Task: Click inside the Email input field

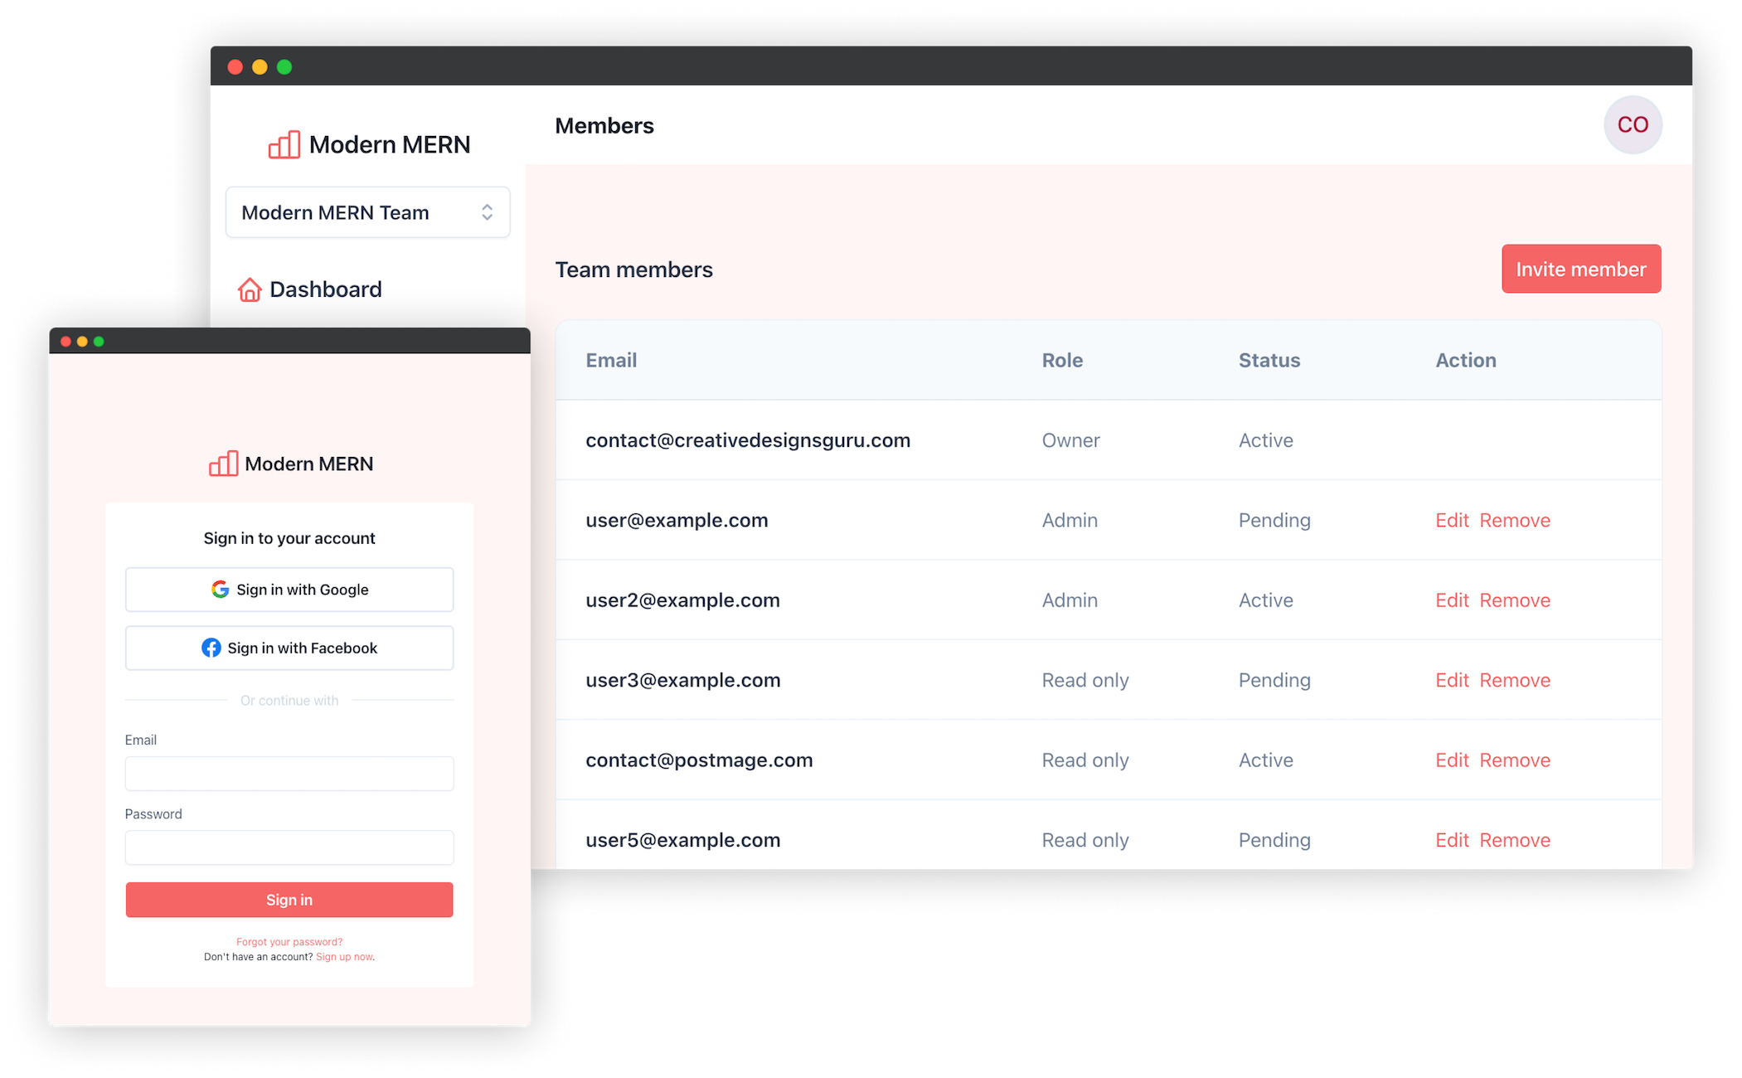Action: (x=289, y=773)
